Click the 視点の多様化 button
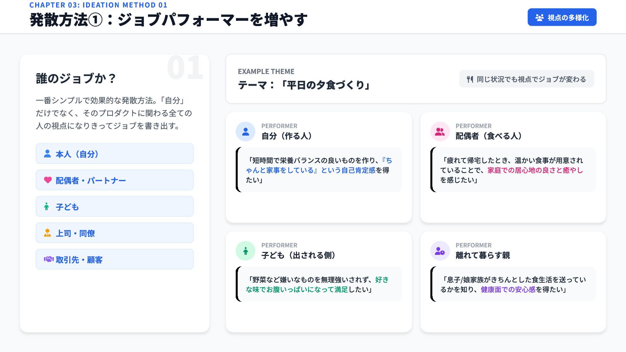The width and height of the screenshot is (626, 352). tap(562, 17)
